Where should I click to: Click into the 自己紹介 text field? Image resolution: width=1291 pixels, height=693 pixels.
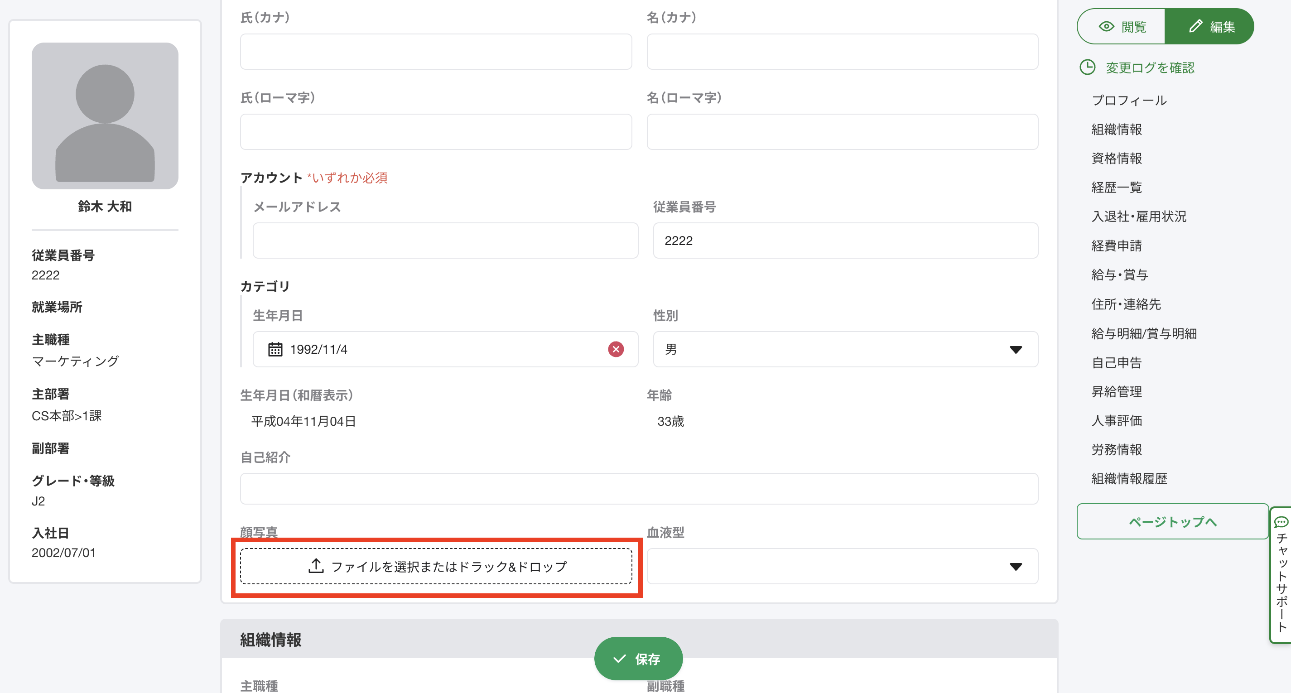tap(639, 489)
